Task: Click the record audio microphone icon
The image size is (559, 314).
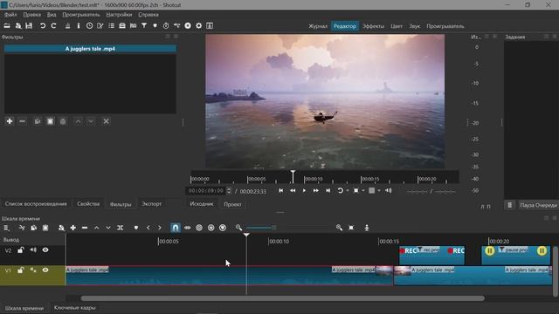Action: 367,228
